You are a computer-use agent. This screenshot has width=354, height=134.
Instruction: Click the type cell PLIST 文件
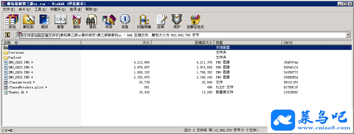coord(224,87)
